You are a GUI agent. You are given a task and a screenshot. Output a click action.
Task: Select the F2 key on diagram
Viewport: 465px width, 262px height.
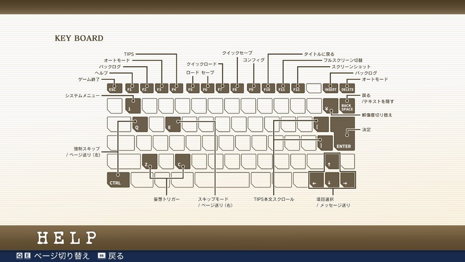coord(147,88)
